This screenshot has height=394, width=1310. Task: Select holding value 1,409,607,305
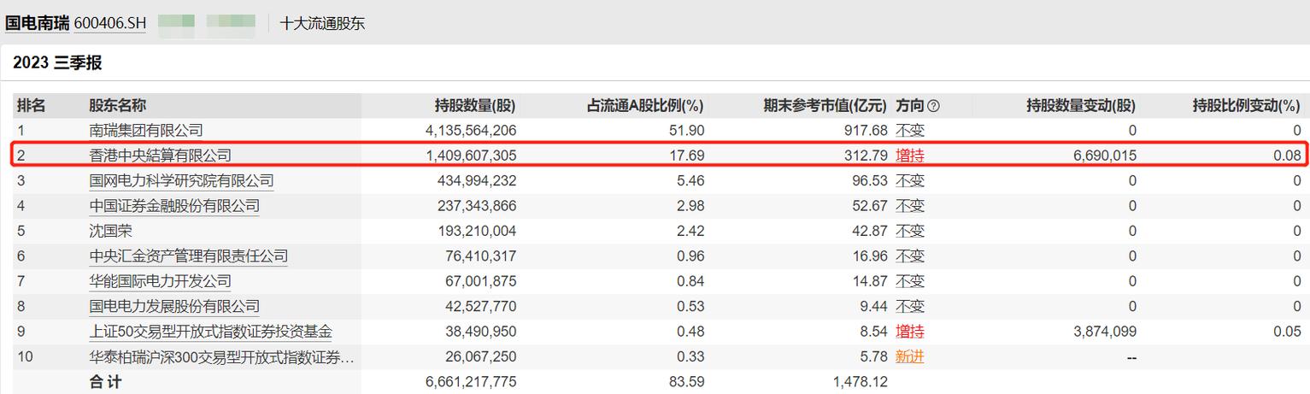coord(471,156)
